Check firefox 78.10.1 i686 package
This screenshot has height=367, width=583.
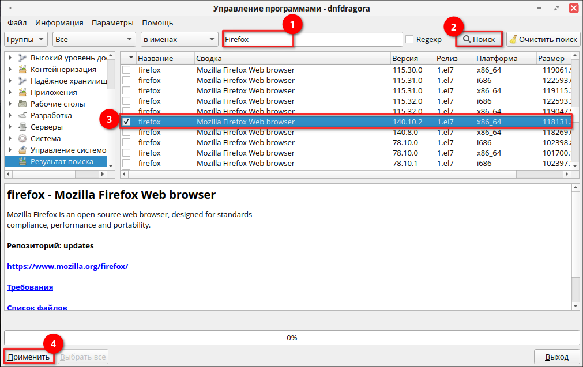[126, 164]
